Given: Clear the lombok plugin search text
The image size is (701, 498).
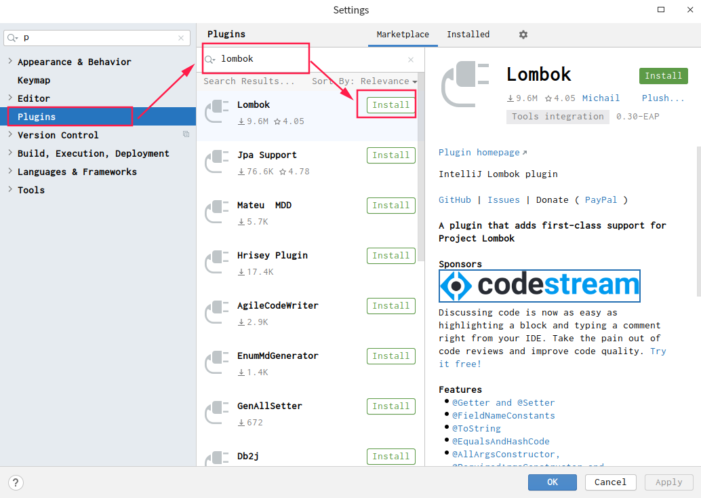Looking at the screenshot, I should [x=411, y=60].
